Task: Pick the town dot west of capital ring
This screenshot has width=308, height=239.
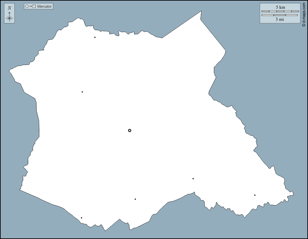Action: (82, 92)
